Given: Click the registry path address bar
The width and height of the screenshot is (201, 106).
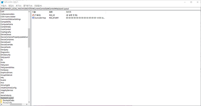Looking at the screenshot, I should (x=100, y=9).
